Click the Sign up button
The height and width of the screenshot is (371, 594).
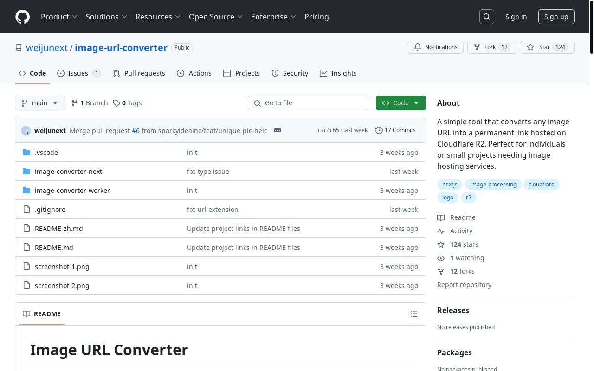556,17
